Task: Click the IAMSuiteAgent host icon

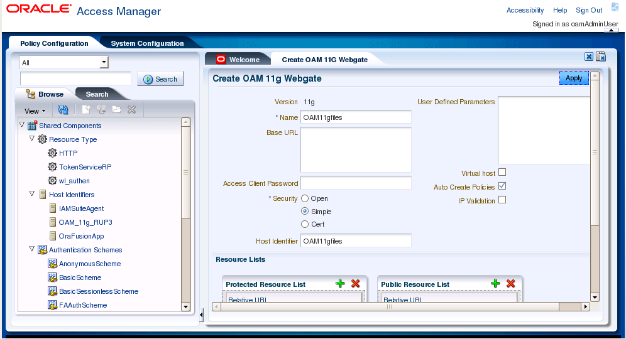Action: [x=52, y=208]
